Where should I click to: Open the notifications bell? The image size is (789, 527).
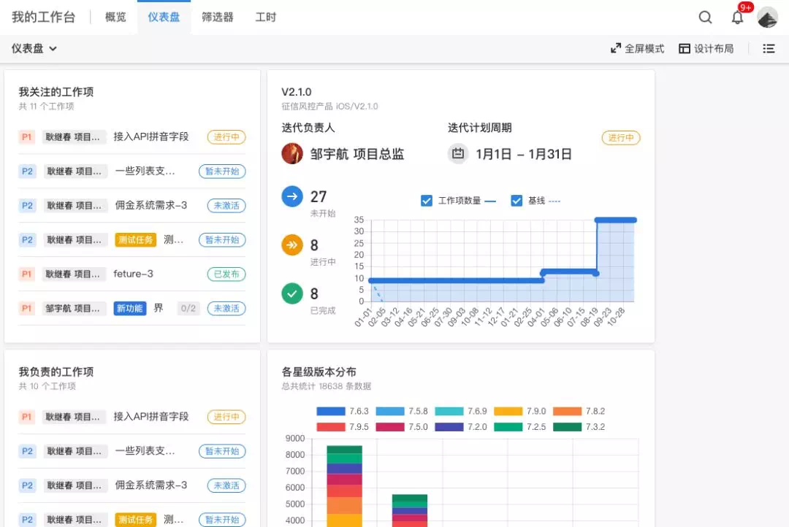pos(737,18)
